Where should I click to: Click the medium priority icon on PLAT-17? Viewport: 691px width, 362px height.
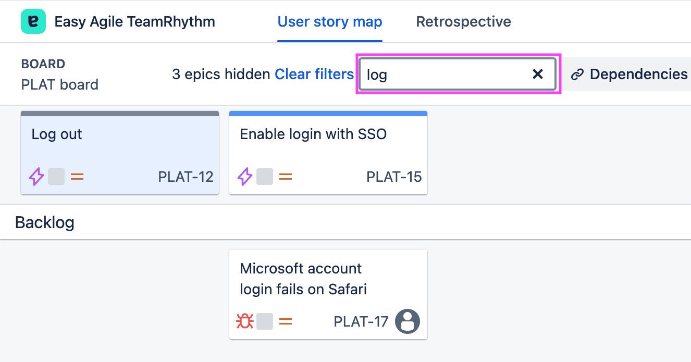[x=286, y=321]
